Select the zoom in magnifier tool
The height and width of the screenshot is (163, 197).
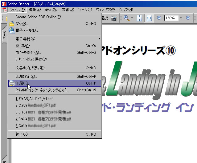pyautogui.click(x=126, y=18)
